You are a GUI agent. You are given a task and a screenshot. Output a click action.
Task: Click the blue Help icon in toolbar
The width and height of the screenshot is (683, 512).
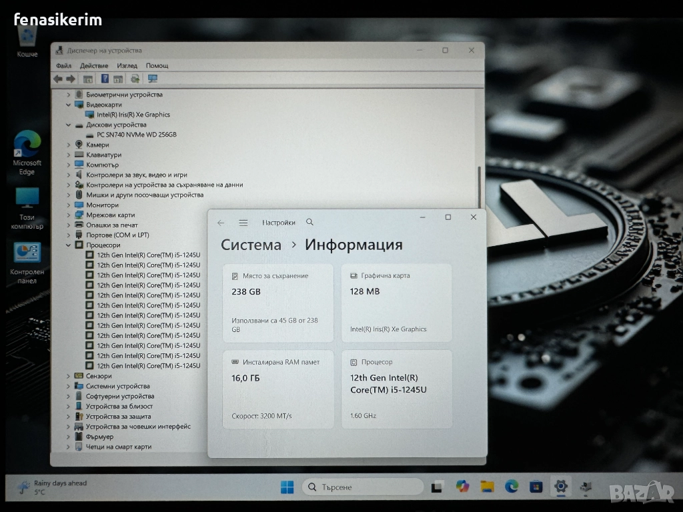[x=105, y=79]
